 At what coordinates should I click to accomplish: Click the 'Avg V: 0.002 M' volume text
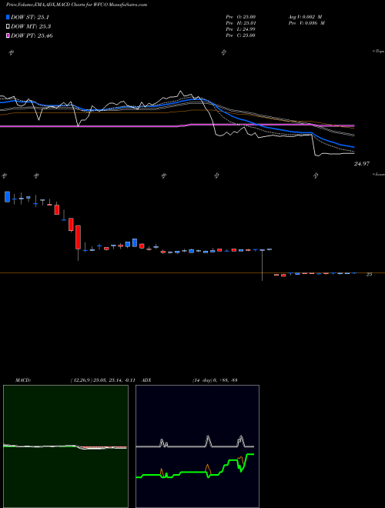(x=306, y=17)
